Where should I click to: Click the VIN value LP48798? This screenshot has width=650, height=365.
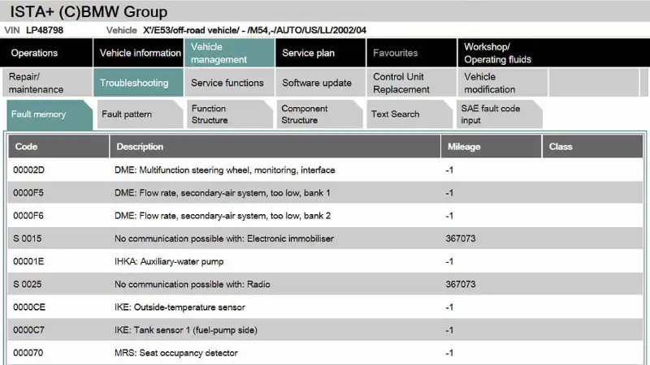pyautogui.click(x=45, y=30)
